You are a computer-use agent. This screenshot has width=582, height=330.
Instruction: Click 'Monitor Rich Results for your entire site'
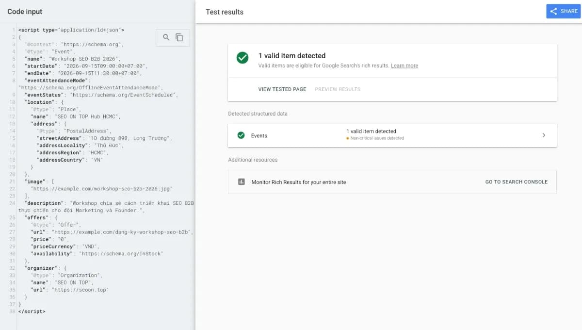point(299,182)
